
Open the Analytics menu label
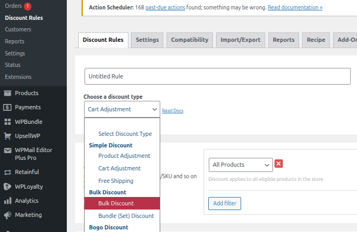pyautogui.click(x=27, y=201)
